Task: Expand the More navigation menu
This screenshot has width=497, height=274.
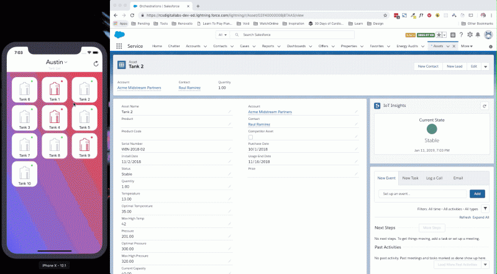Action: click(466, 46)
